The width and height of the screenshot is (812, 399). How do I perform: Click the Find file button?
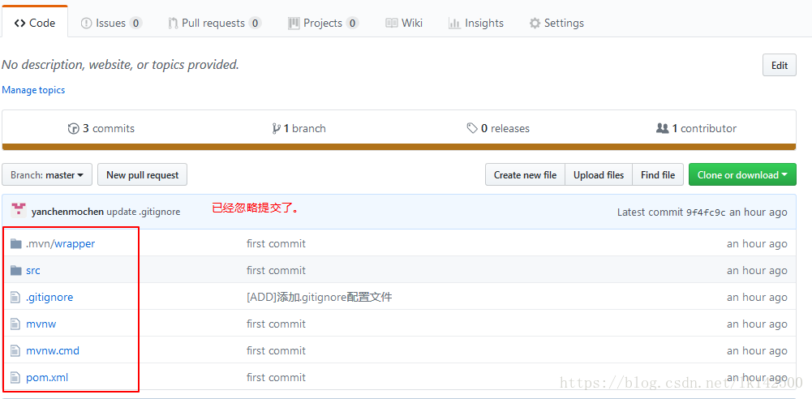pos(658,175)
